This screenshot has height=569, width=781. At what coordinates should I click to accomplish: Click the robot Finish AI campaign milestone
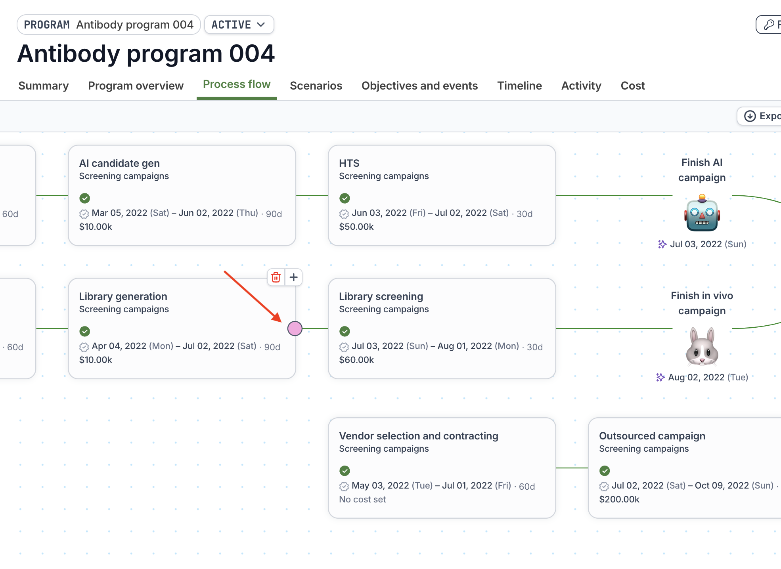702,213
